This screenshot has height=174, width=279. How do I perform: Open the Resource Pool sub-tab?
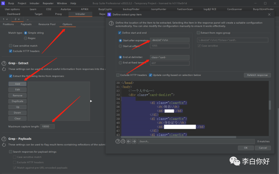pos(47,24)
